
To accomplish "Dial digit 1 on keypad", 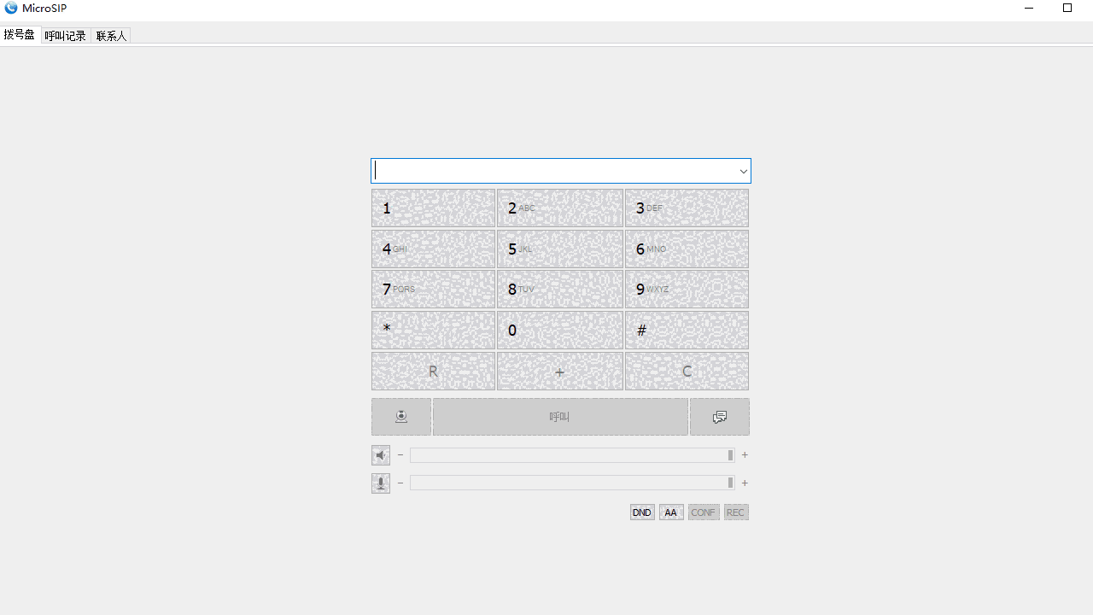I will click(x=433, y=208).
